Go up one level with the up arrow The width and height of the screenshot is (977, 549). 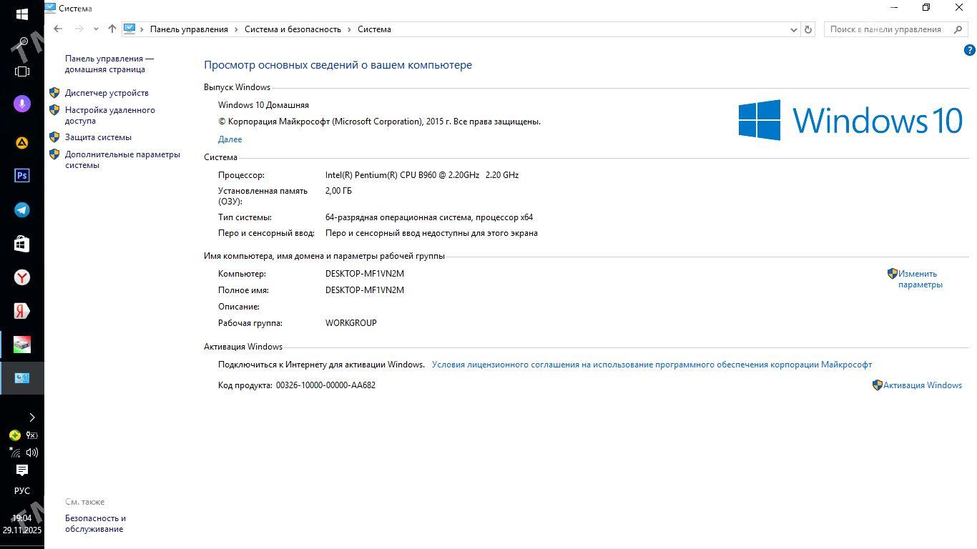[112, 29]
